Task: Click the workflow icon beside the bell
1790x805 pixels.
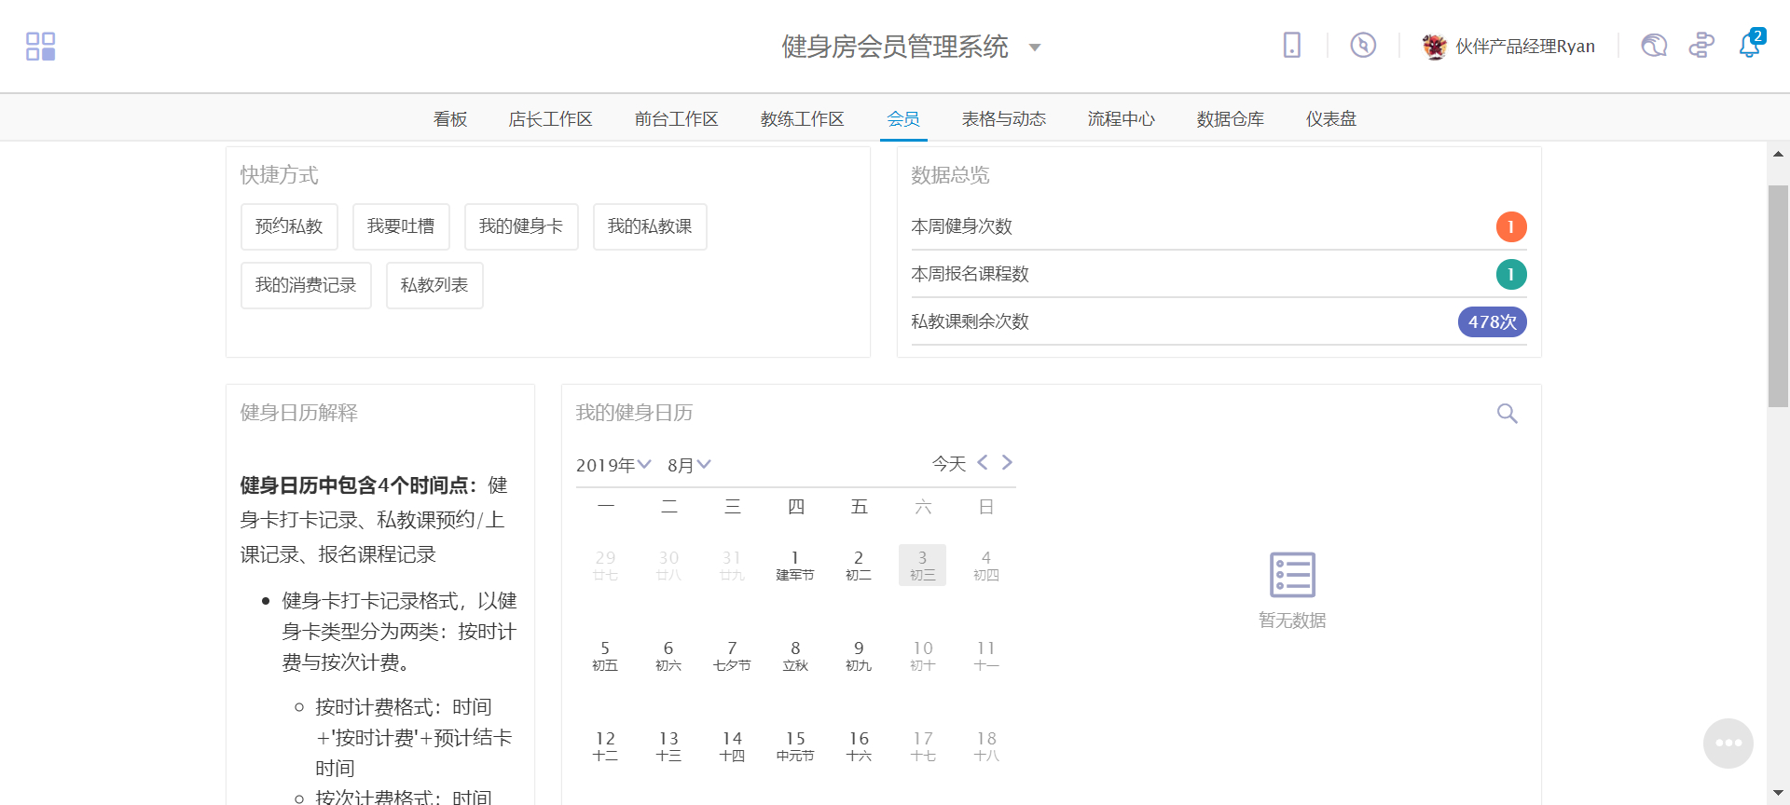Action: coord(1700,45)
